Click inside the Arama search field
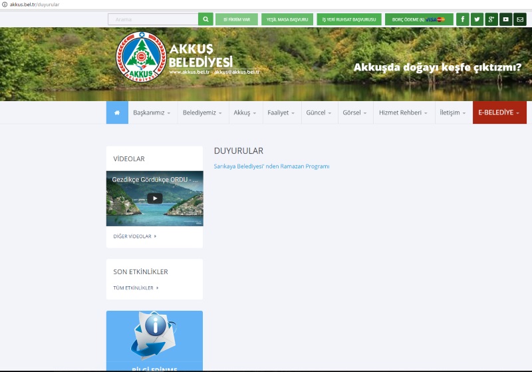The height and width of the screenshot is (372, 532). tap(153, 19)
